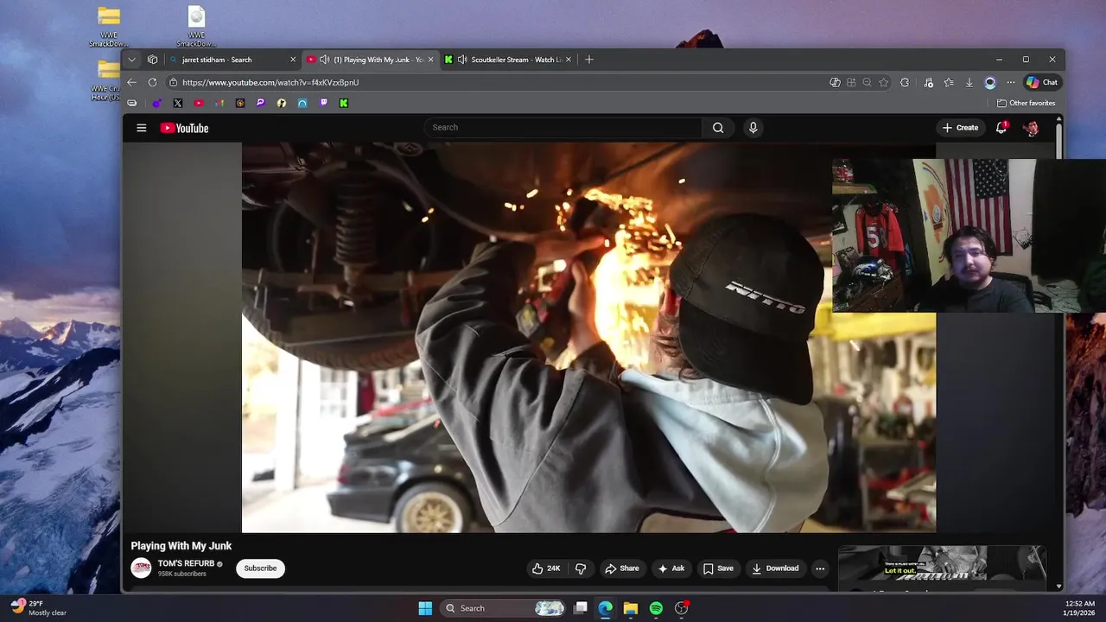Focus the YouTube search field
The width and height of the screenshot is (1106, 622).
point(563,128)
